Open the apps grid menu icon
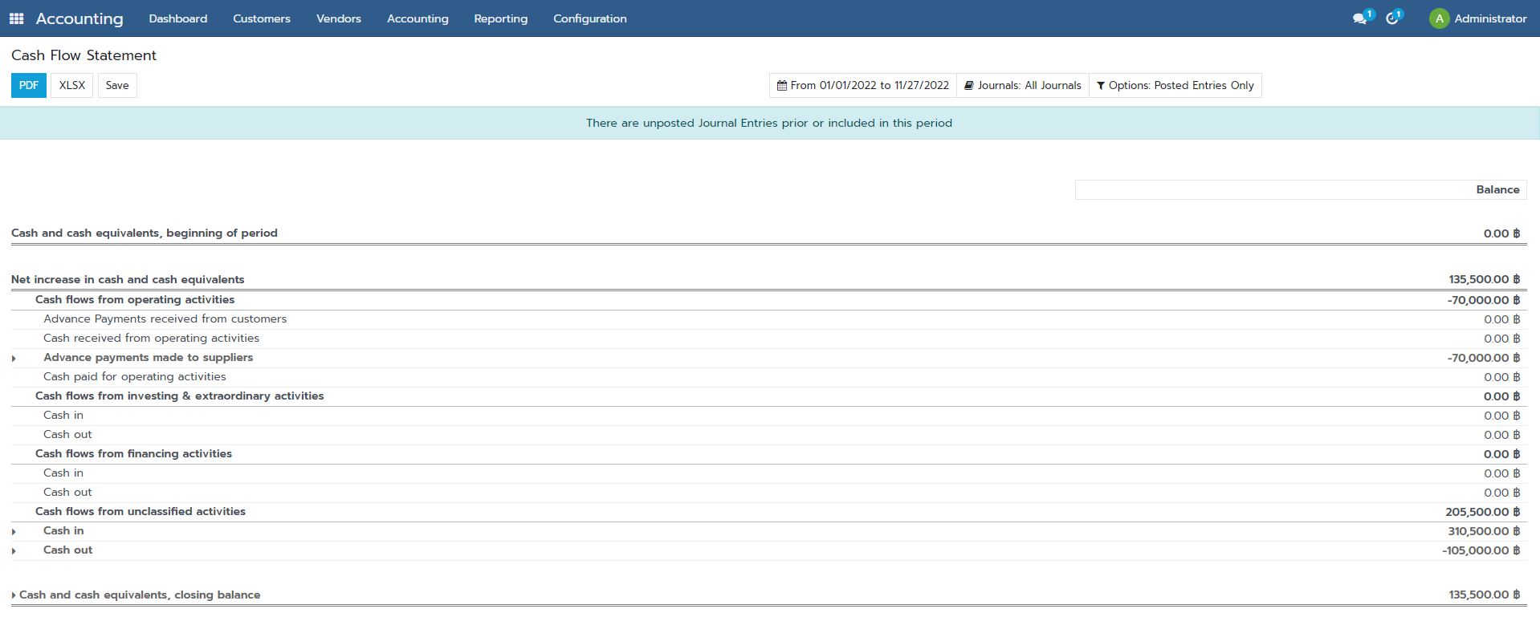Image resolution: width=1540 pixels, height=617 pixels. 16,18
